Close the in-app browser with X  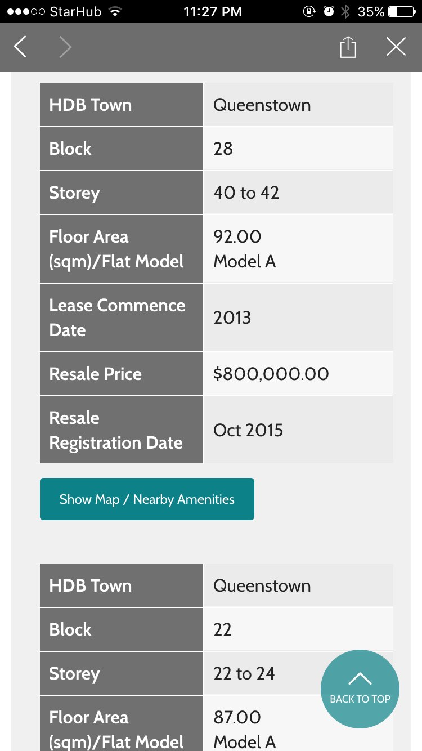(x=396, y=47)
